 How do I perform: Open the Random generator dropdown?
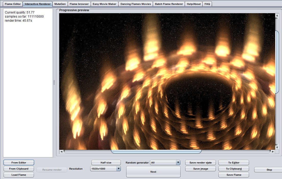pyautogui.click(x=178, y=162)
